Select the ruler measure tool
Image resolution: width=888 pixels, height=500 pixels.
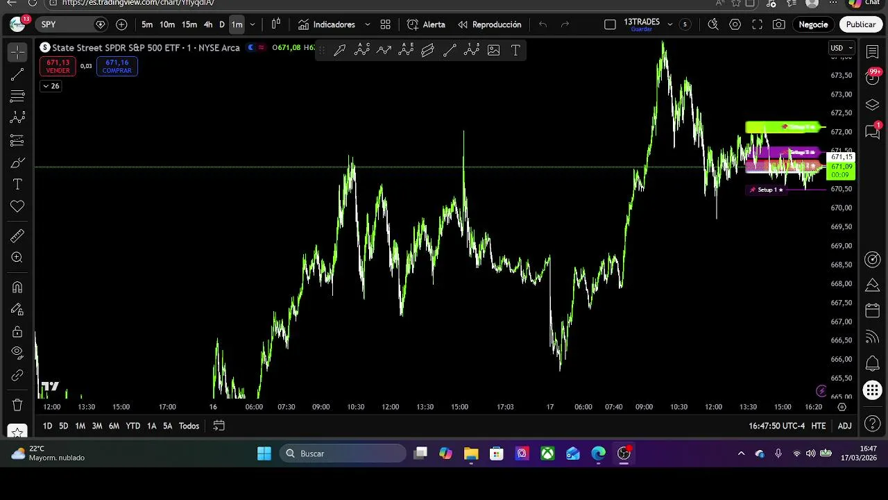pyautogui.click(x=17, y=236)
